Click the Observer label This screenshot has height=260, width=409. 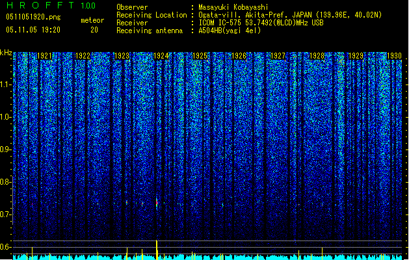coord(132,7)
